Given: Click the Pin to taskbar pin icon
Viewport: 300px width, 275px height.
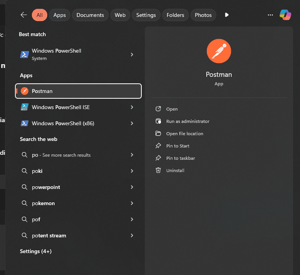Looking at the screenshot, I should tap(158, 158).
